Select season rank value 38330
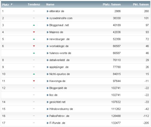The height and width of the screenshot is (127, 151). (117, 18)
